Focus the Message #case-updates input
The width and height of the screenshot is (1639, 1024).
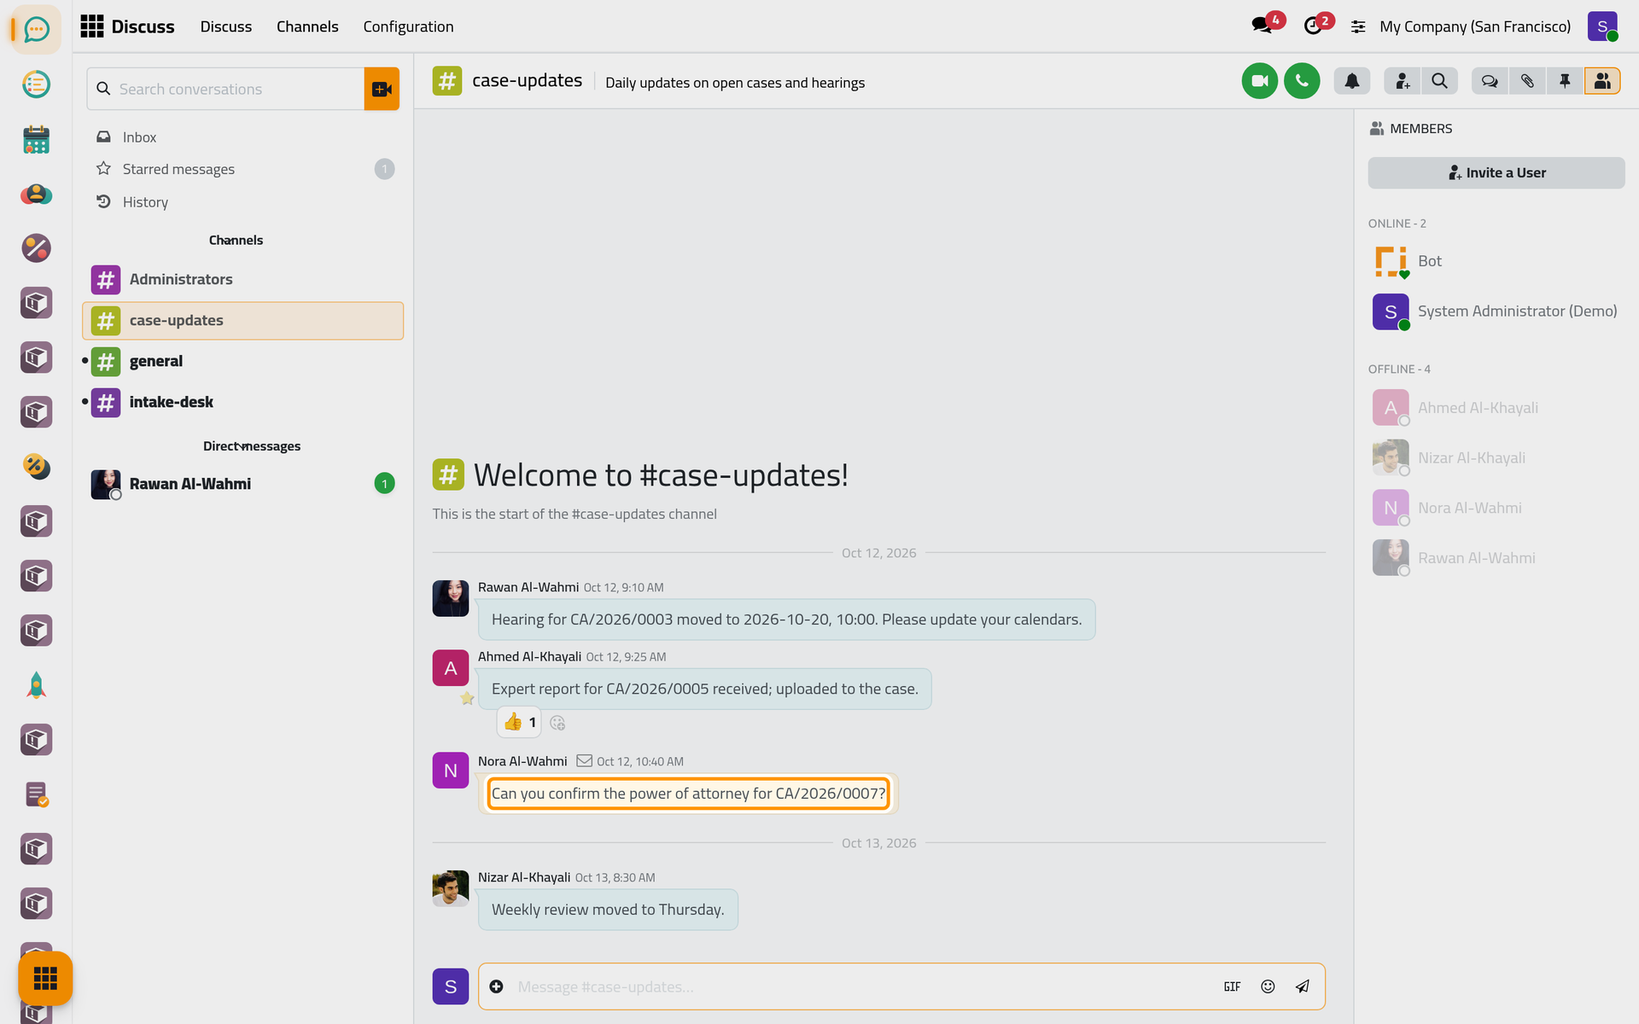[x=862, y=986]
